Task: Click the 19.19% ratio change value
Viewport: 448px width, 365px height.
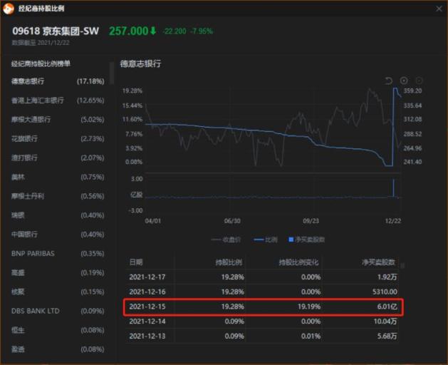Action: pos(309,307)
